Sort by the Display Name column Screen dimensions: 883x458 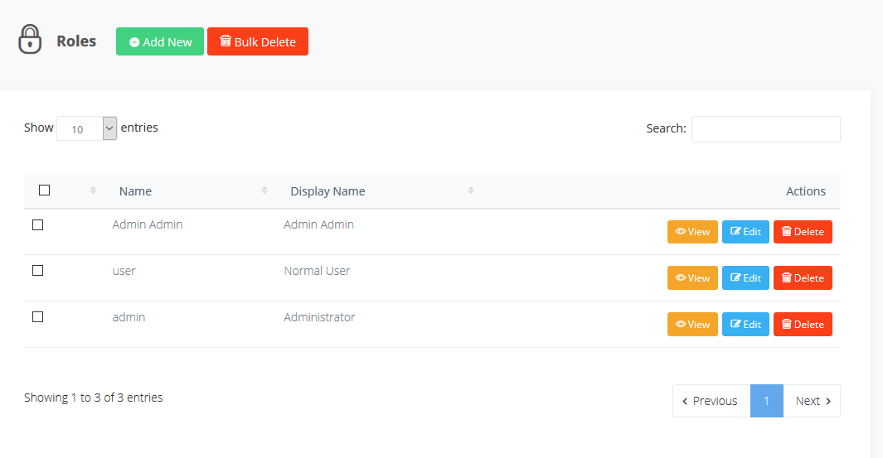[x=327, y=191]
